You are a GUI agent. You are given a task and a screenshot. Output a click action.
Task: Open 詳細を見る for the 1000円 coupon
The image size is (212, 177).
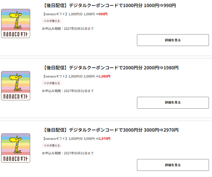click(x=173, y=40)
